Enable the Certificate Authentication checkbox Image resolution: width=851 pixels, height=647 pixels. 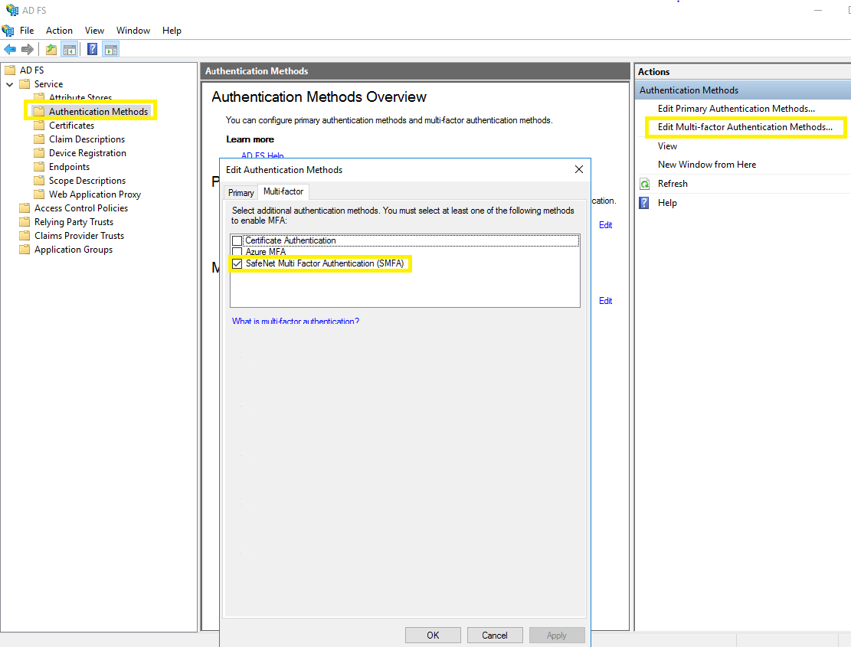point(237,240)
